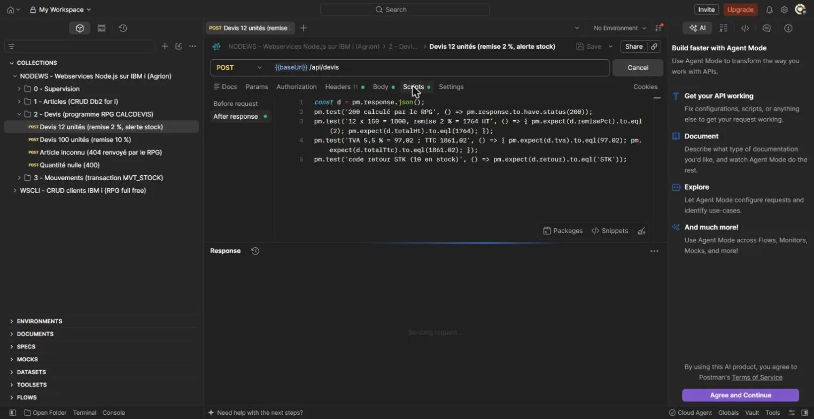Click the HTTP request type icon
This screenshot has width=814, height=419.
point(216,46)
